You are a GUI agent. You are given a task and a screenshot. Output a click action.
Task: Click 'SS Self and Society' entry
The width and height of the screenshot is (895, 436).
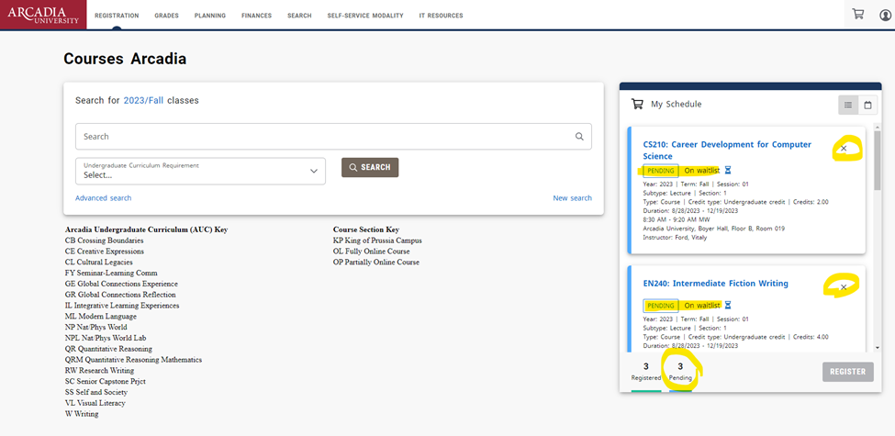[96, 392]
